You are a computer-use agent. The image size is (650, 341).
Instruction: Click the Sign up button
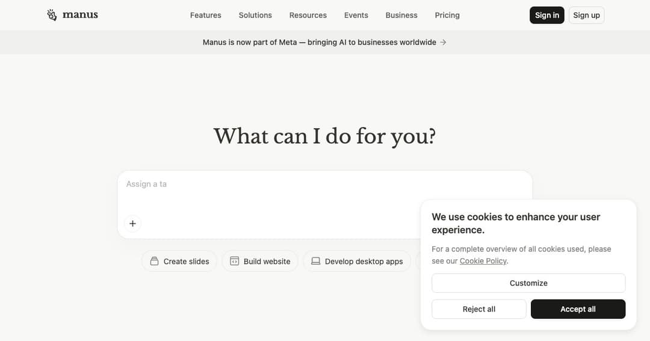coord(587,15)
